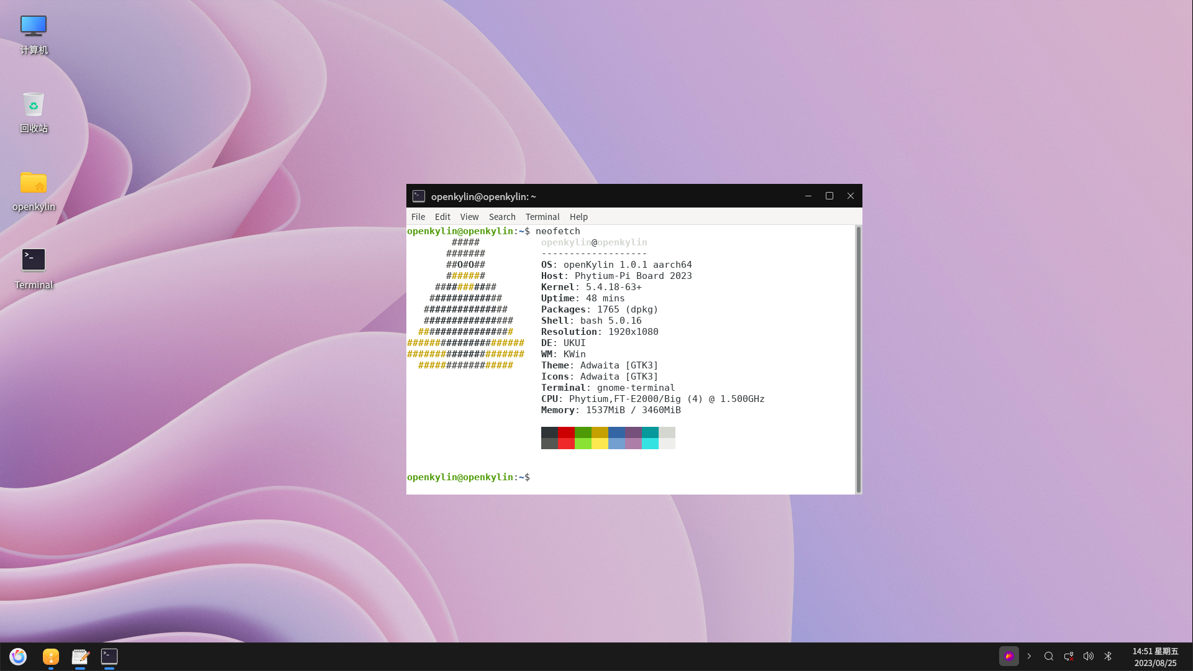Click the 'neofetch' command text

tap(558, 231)
